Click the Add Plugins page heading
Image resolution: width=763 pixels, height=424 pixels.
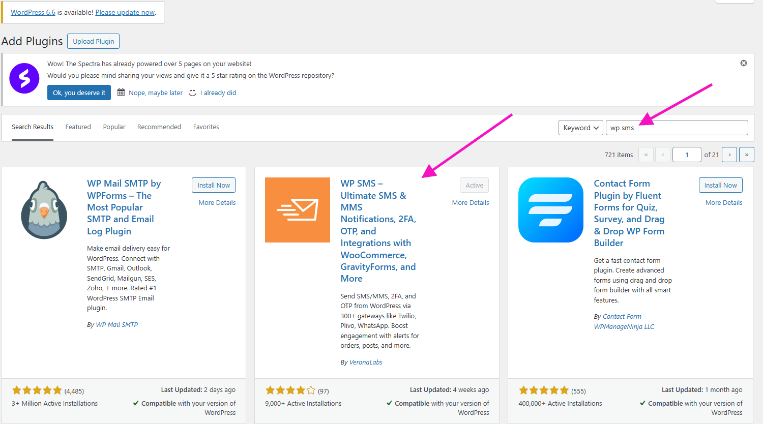(32, 41)
